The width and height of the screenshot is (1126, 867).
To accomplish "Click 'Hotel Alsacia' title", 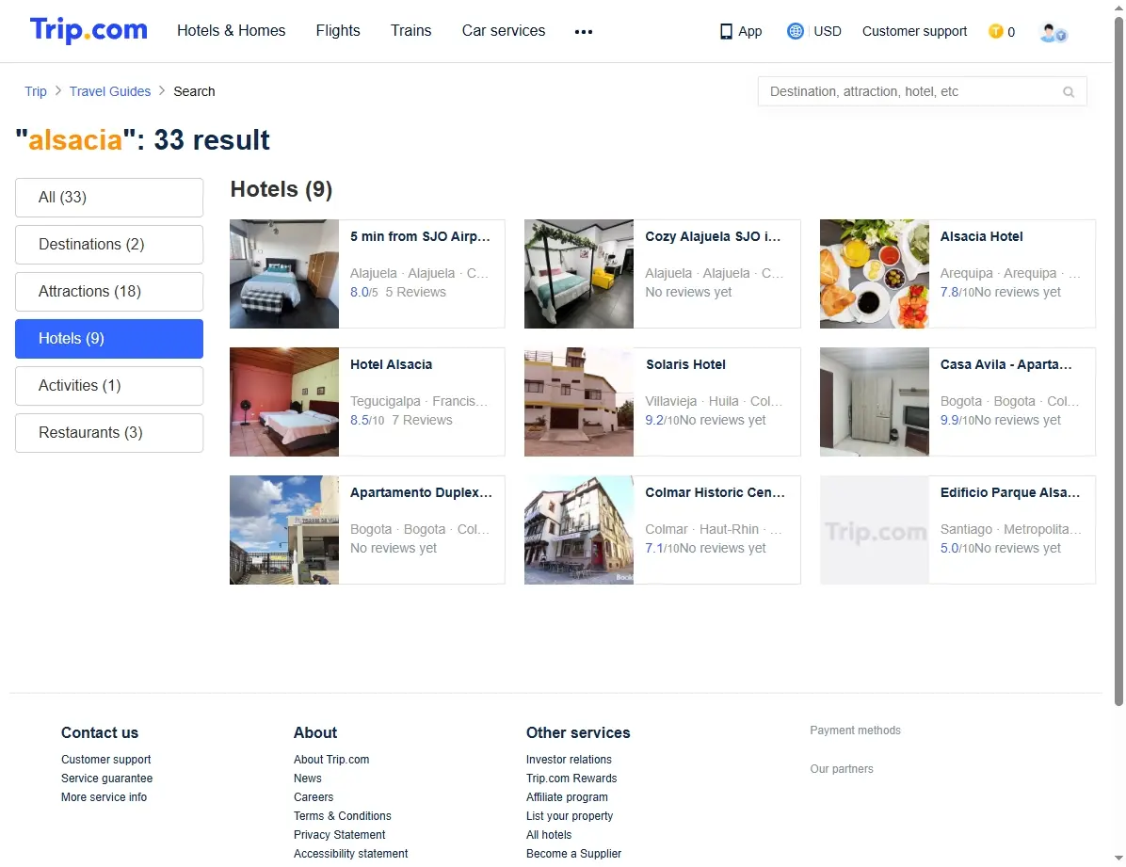I will pos(392,364).
